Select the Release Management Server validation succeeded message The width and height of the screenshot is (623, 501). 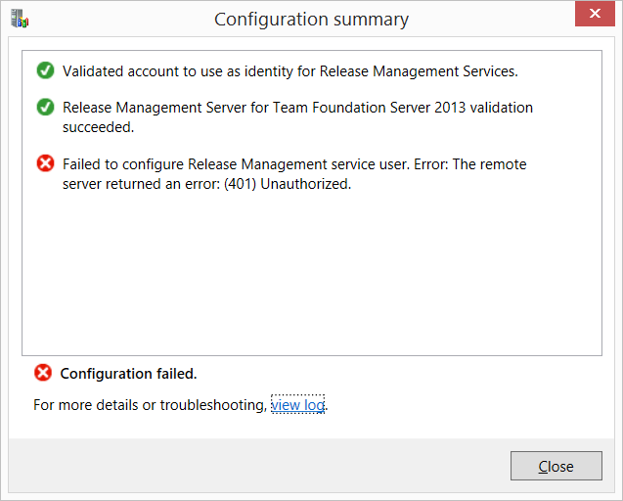click(297, 117)
